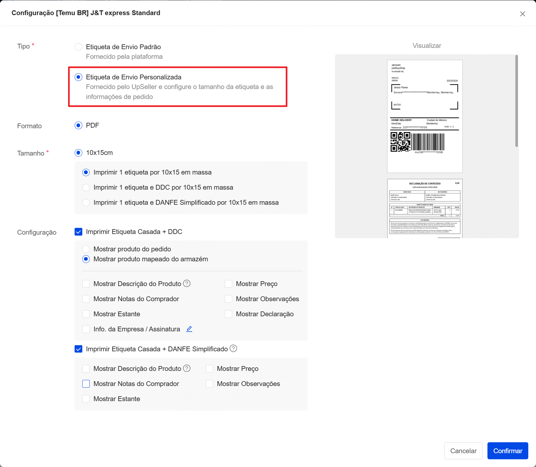This screenshot has height=467, width=536.
Task: Click help icon in DANFE section's Descrição do Produto
Action: tap(187, 368)
